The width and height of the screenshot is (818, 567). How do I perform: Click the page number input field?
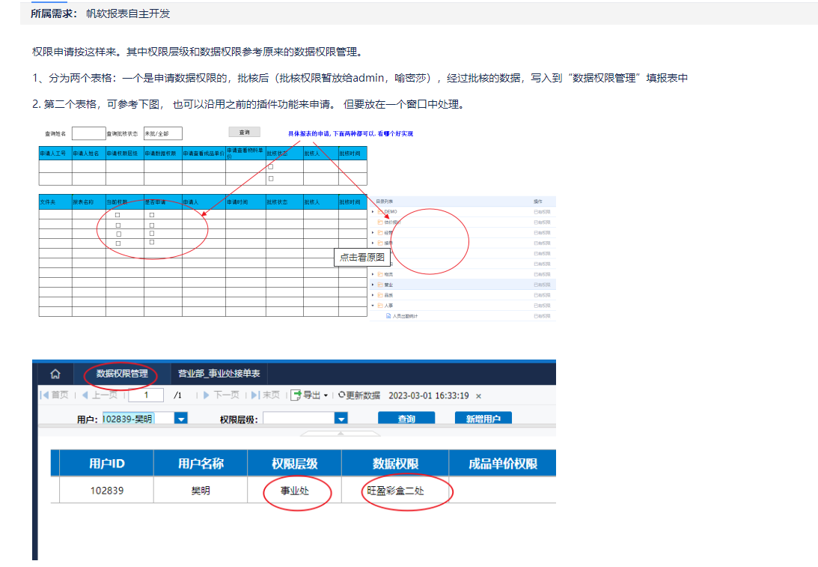click(x=146, y=395)
